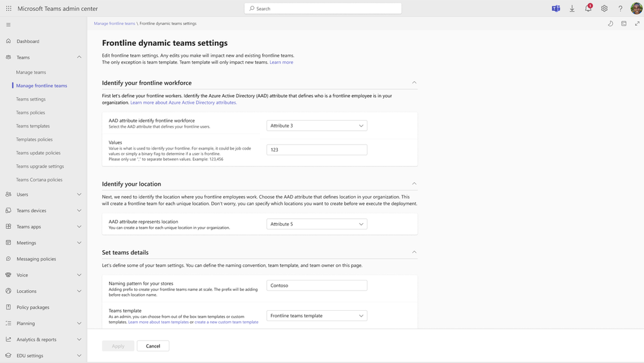
Task: Open the AAD frontline attribute dropdown
Action: pyautogui.click(x=317, y=126)
